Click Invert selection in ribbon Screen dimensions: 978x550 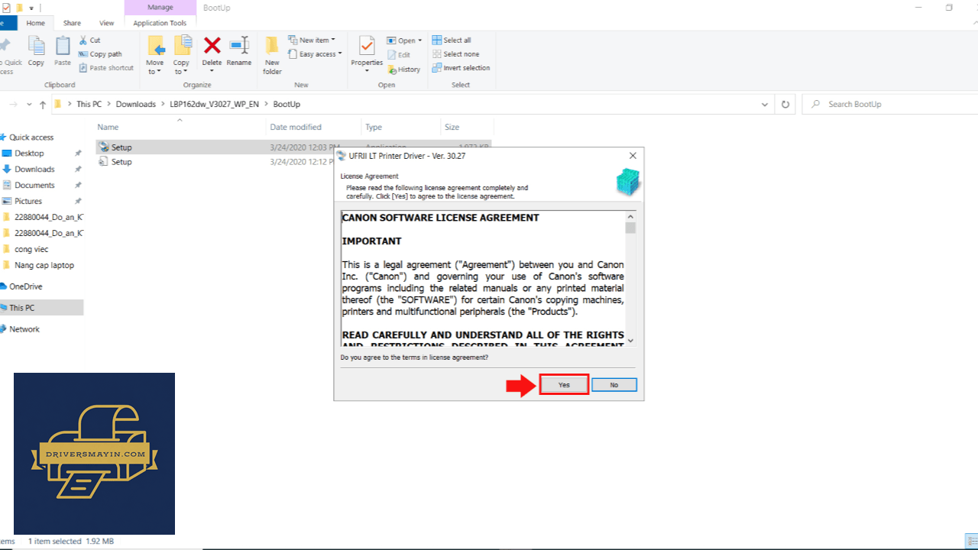click(x=461, y=68)
